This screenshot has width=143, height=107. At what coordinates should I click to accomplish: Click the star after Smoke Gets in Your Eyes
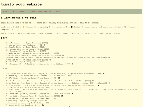[x=109, y=83]
